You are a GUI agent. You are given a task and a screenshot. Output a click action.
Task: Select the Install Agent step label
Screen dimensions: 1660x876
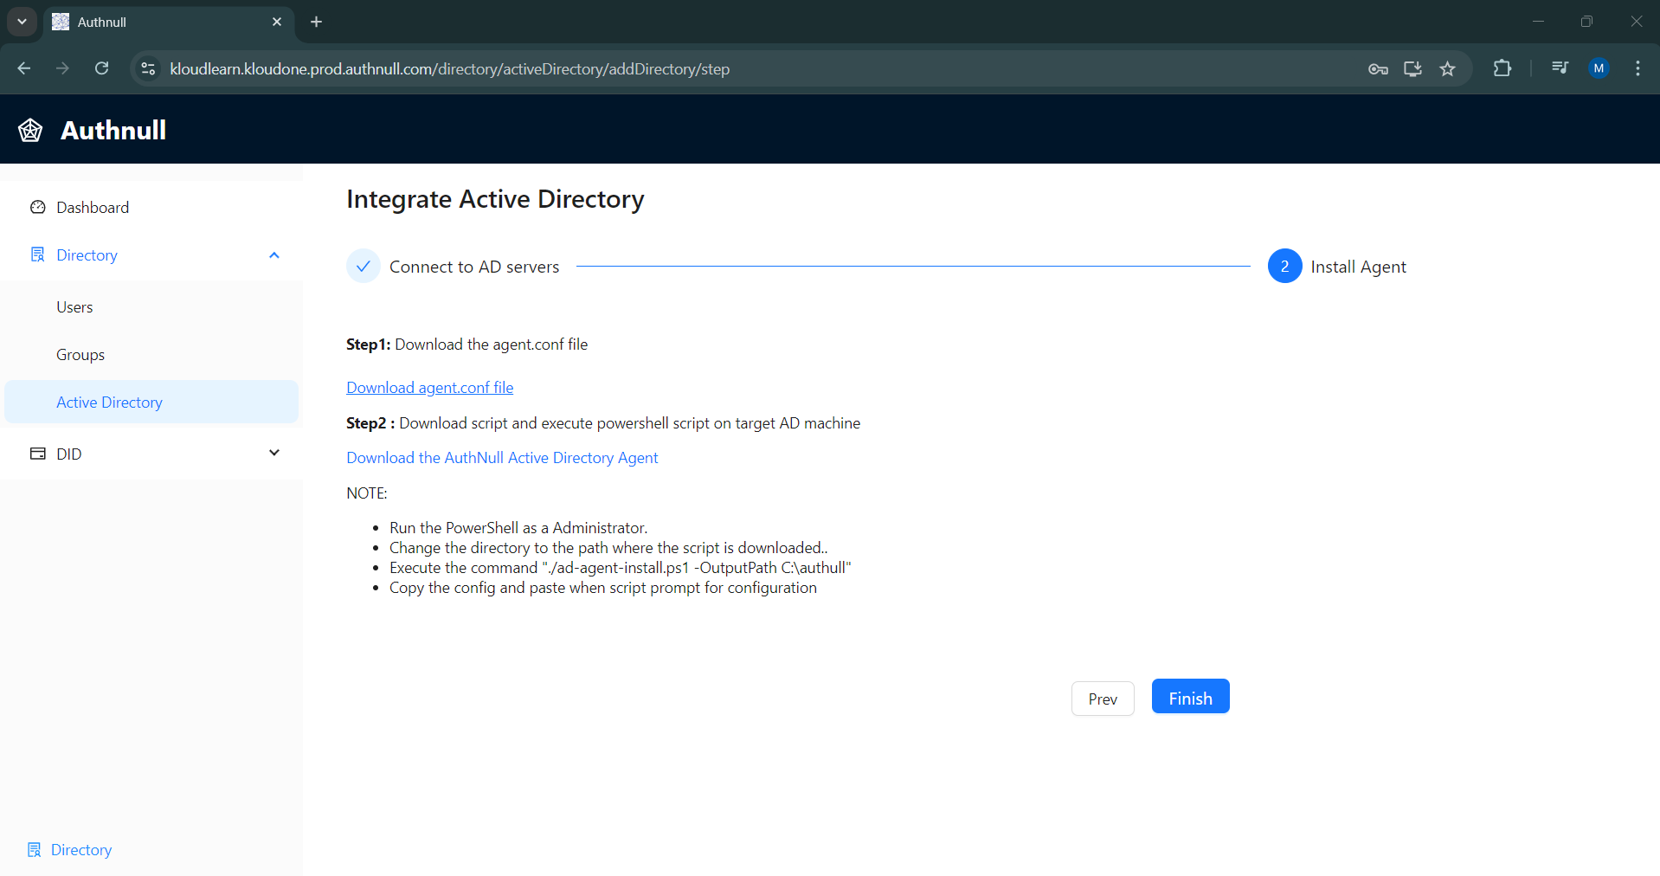tap(1358, 267)
